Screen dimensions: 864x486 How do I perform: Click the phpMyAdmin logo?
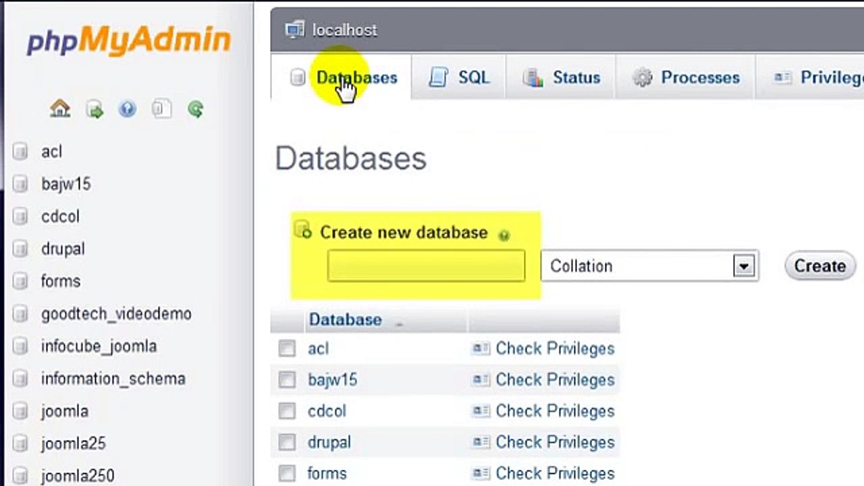coord(128,39)
